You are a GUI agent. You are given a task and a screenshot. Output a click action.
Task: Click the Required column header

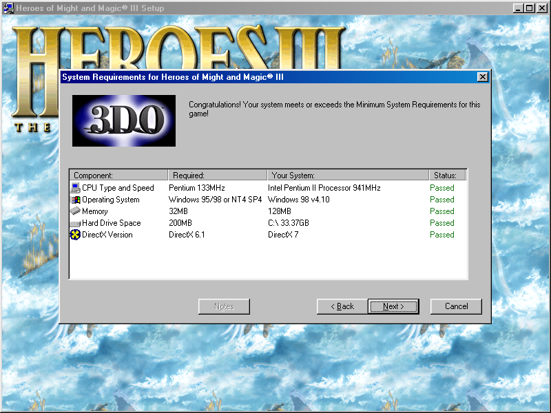pyautogui.click(x=218, y=176)
